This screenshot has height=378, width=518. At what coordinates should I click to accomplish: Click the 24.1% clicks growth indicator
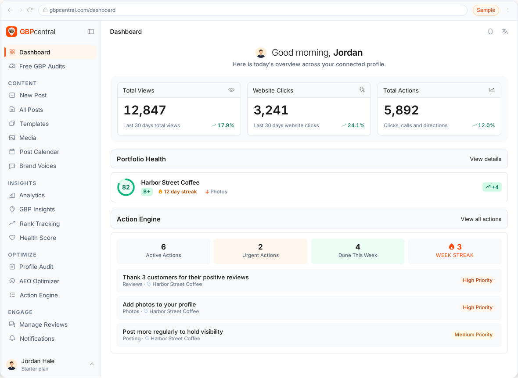coord(353,125)
